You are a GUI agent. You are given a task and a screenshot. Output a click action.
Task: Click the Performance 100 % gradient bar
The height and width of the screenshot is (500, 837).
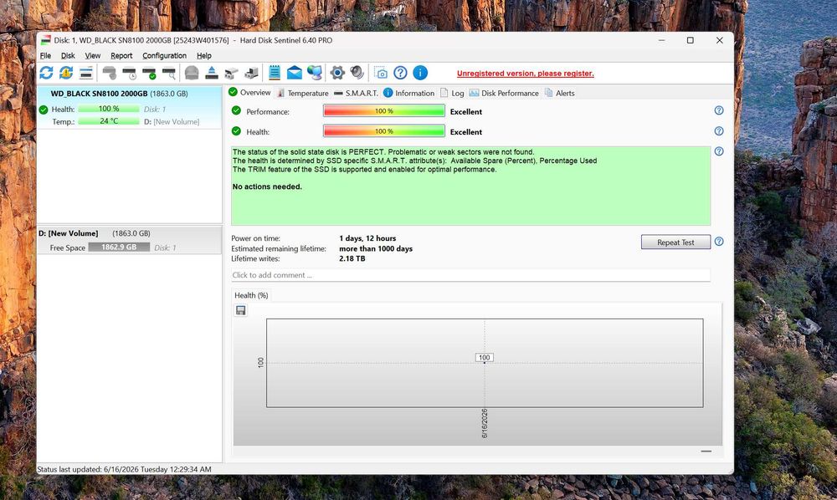pos(384,111)
